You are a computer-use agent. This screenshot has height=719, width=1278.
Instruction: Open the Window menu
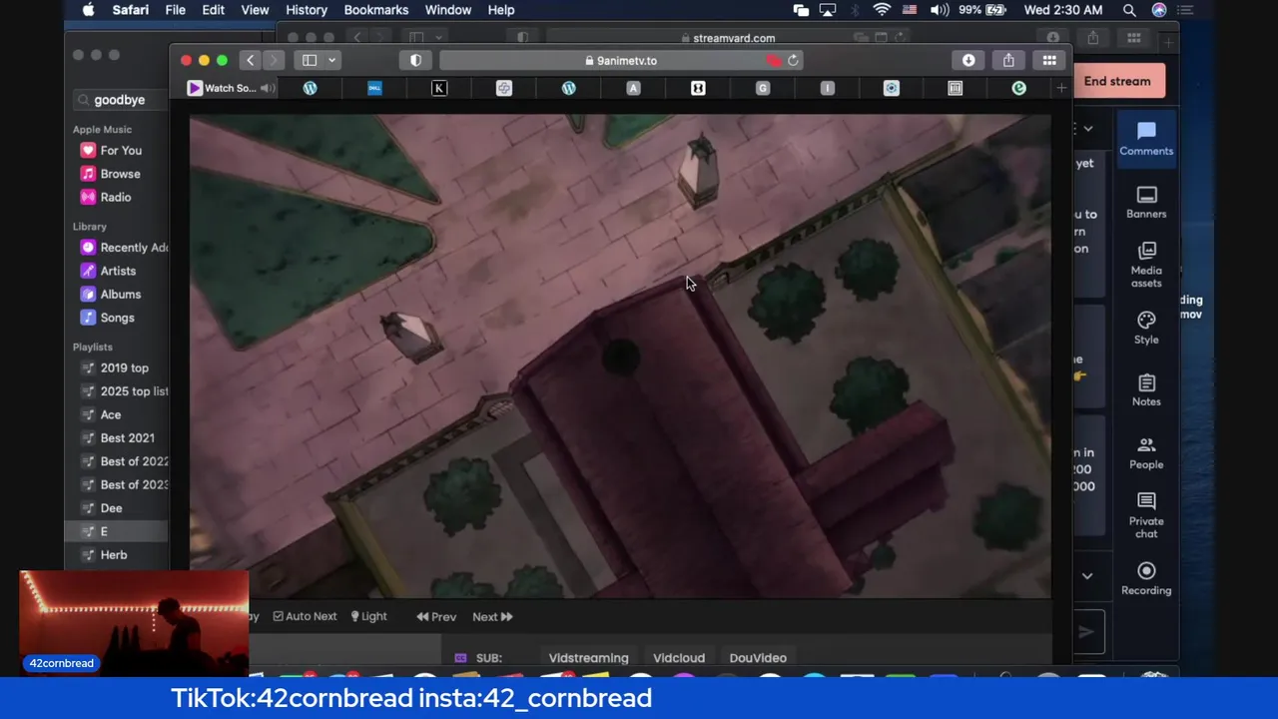point(447,10)
